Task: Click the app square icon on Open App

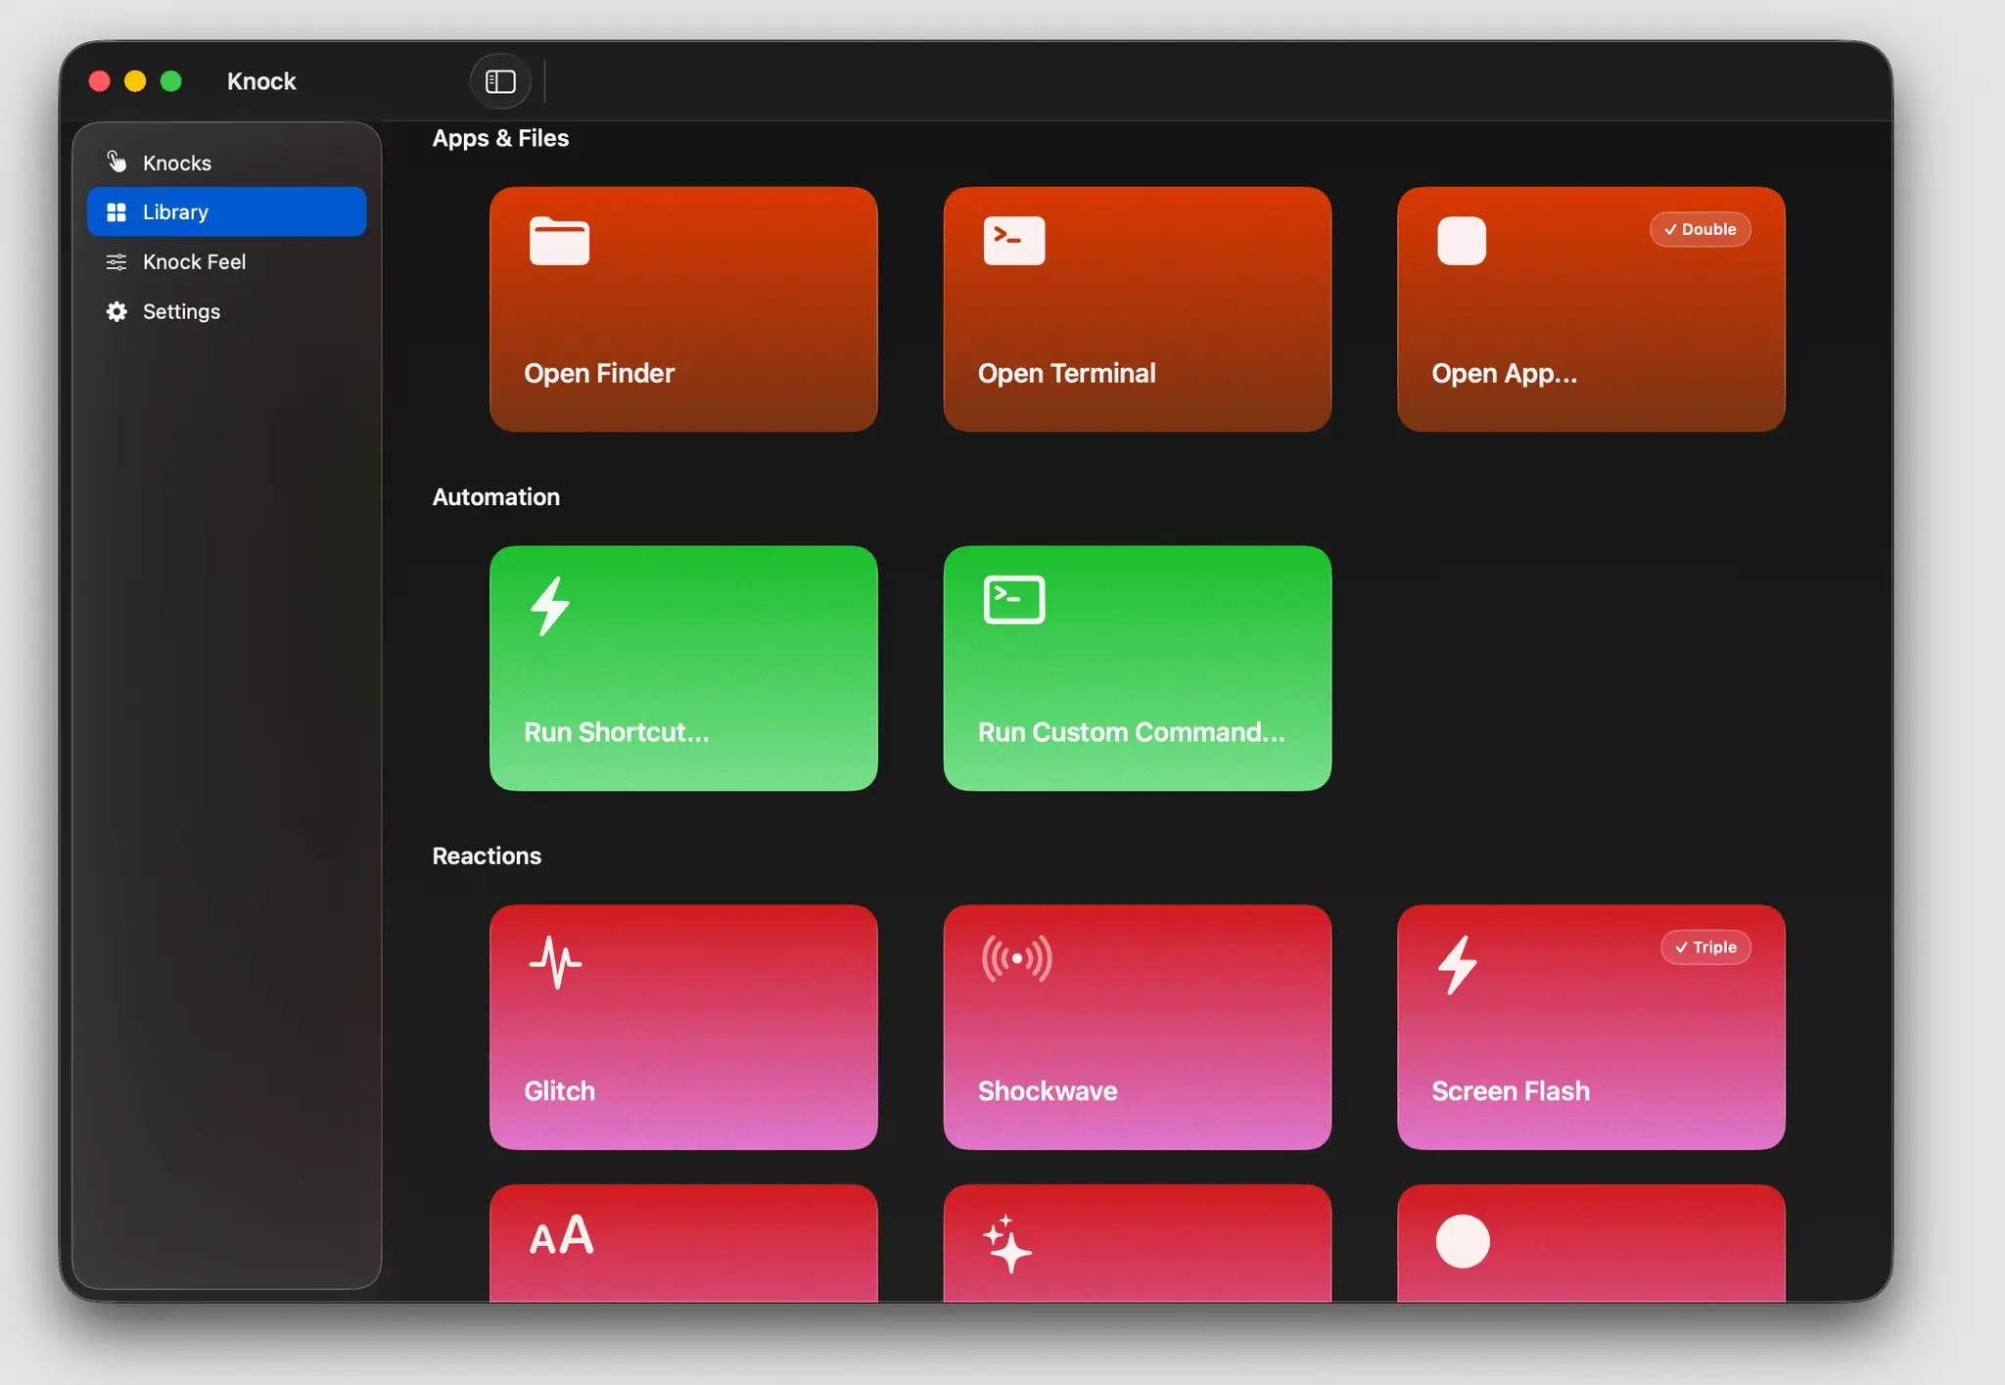Action: coord(1462,241)
